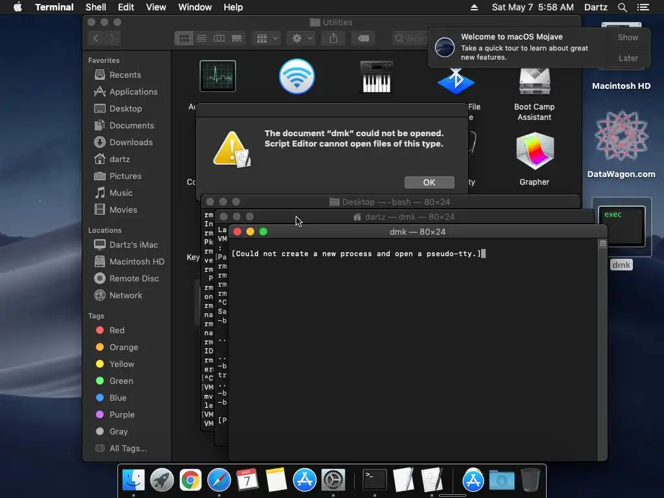The height and width of the screenshot is (498, 664).
Task: Open Script Editor from the Dock
Action: (x=432, y=480)
